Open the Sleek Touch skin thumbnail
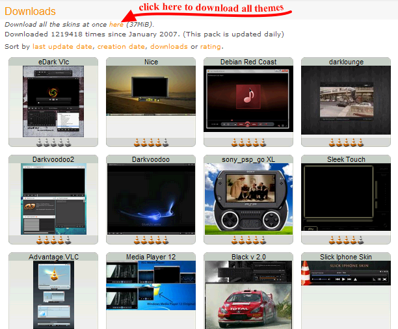 [346, 197]
